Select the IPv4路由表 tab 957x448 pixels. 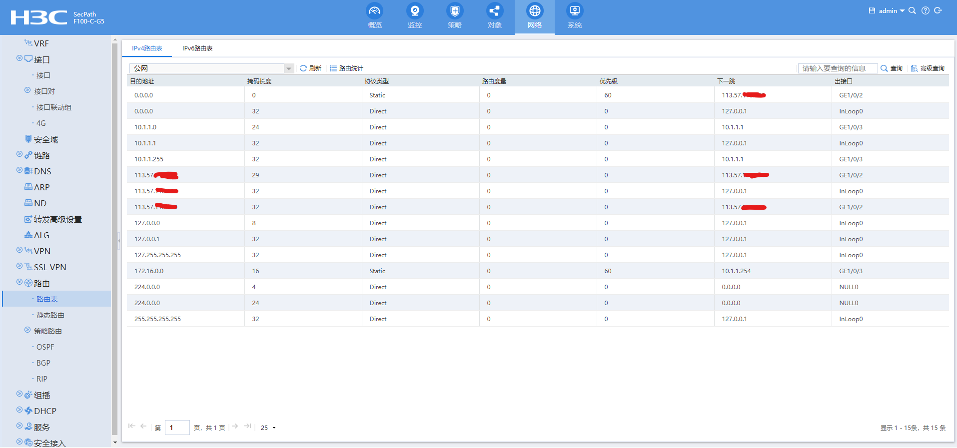click(147, 48)
